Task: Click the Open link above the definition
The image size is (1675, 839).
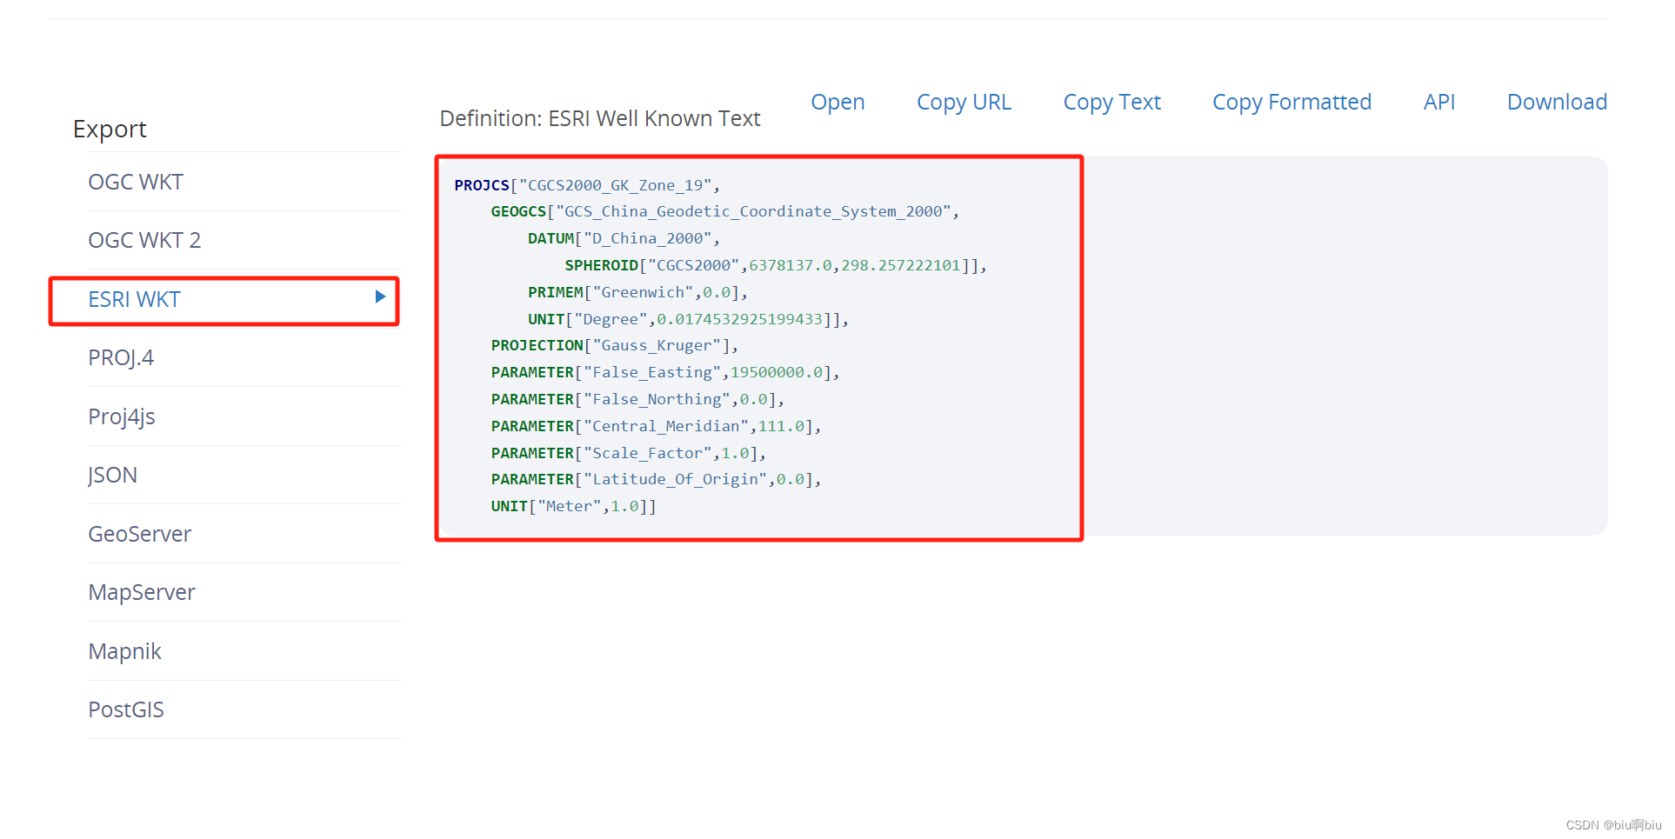Action: point(837,102)
